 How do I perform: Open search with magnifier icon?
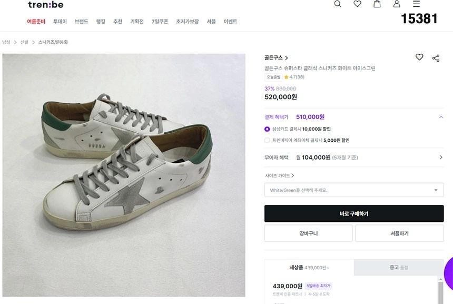point(338,4)
